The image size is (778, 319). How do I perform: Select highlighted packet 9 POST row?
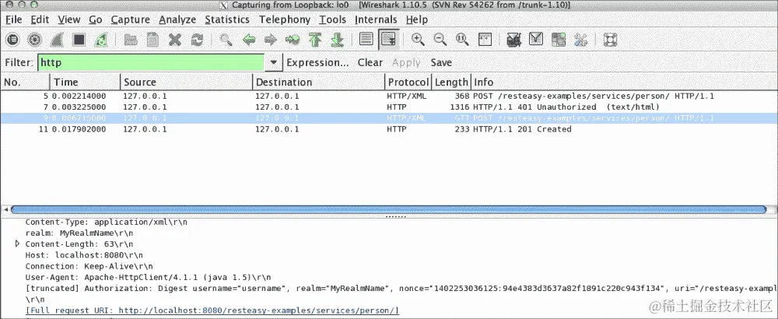(389, 118)
